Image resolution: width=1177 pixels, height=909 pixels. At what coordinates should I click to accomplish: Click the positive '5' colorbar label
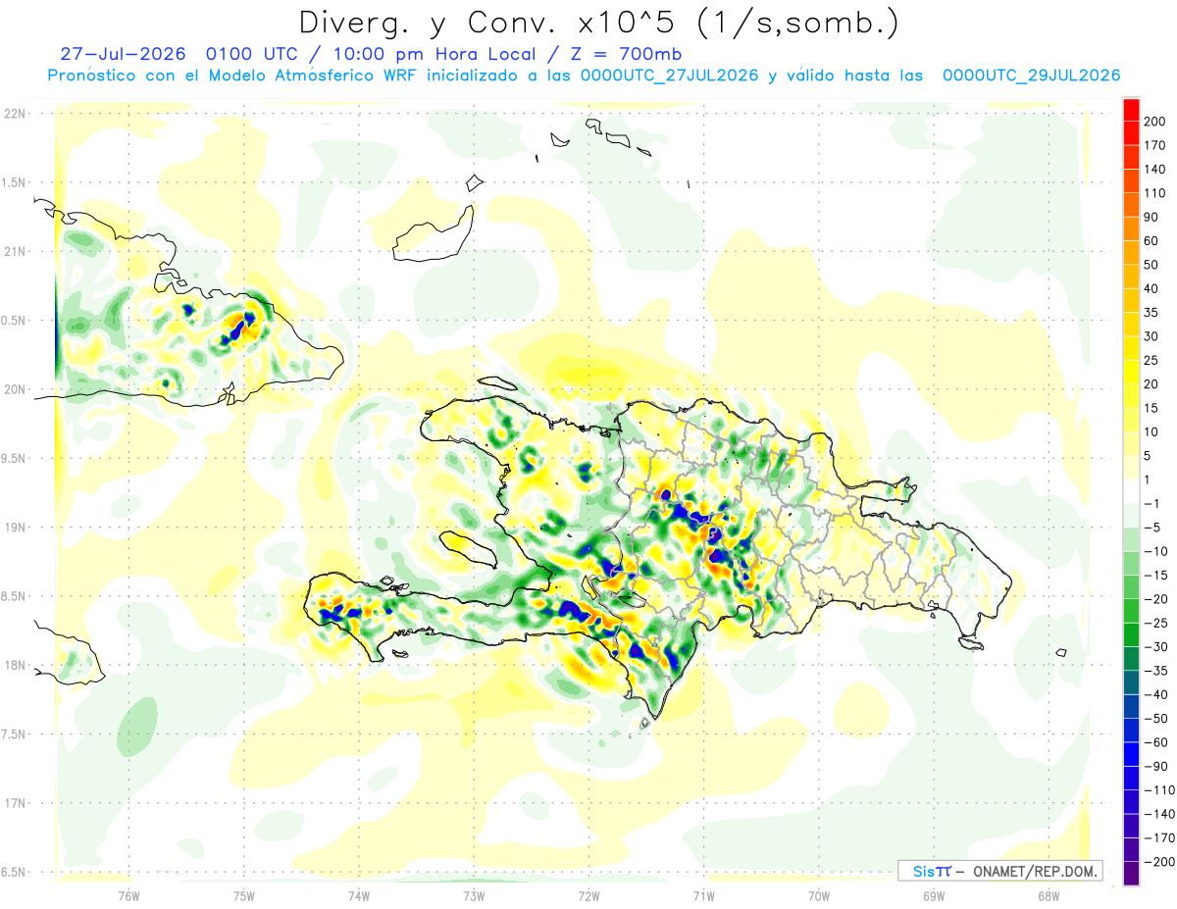pyautogui.click(x=1149, y=456)
